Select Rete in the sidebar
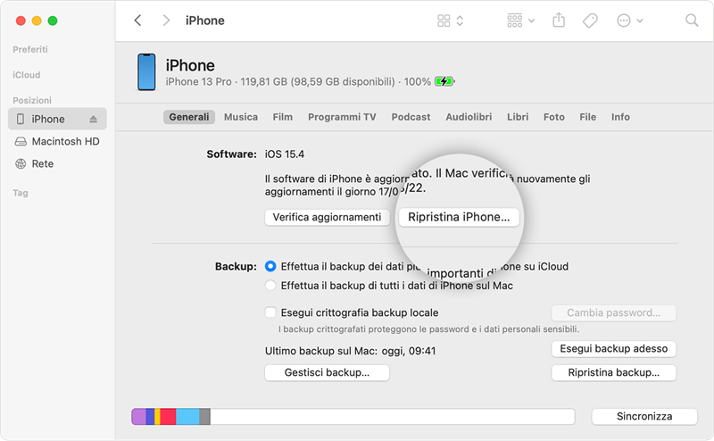Viewport: 714px width, 441px height. 42,164
